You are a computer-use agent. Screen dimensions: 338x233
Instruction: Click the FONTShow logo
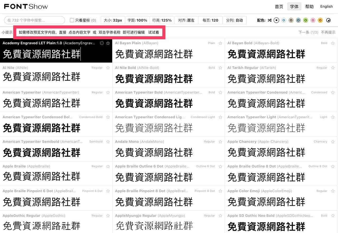(26, 7)
